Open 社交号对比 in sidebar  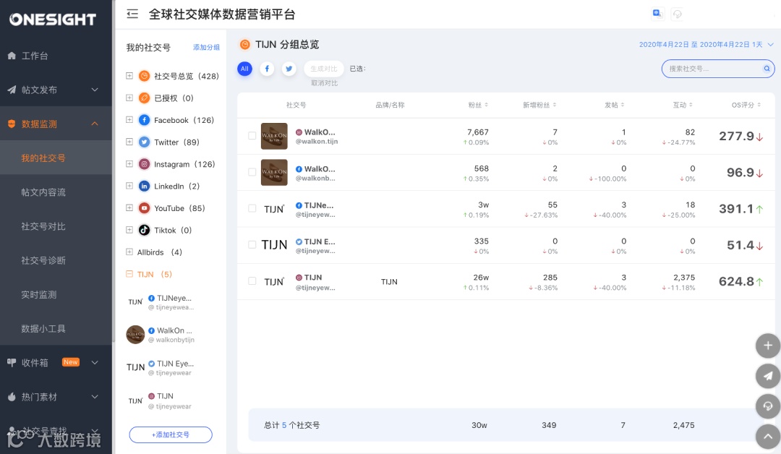coord(56,226)
